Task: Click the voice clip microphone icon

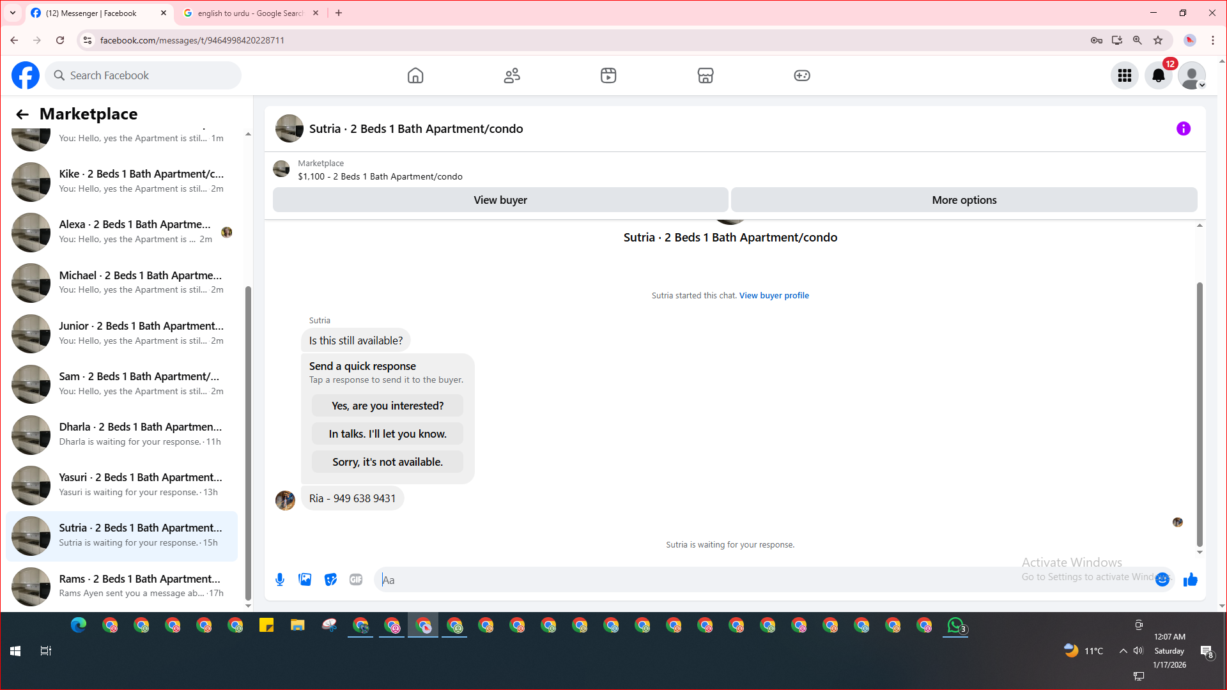Action: pos(280,579)
